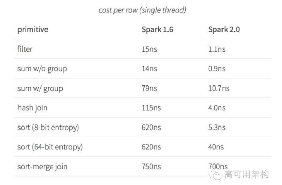
Task: Click the 15ns filter value
Action: point(149,49)
